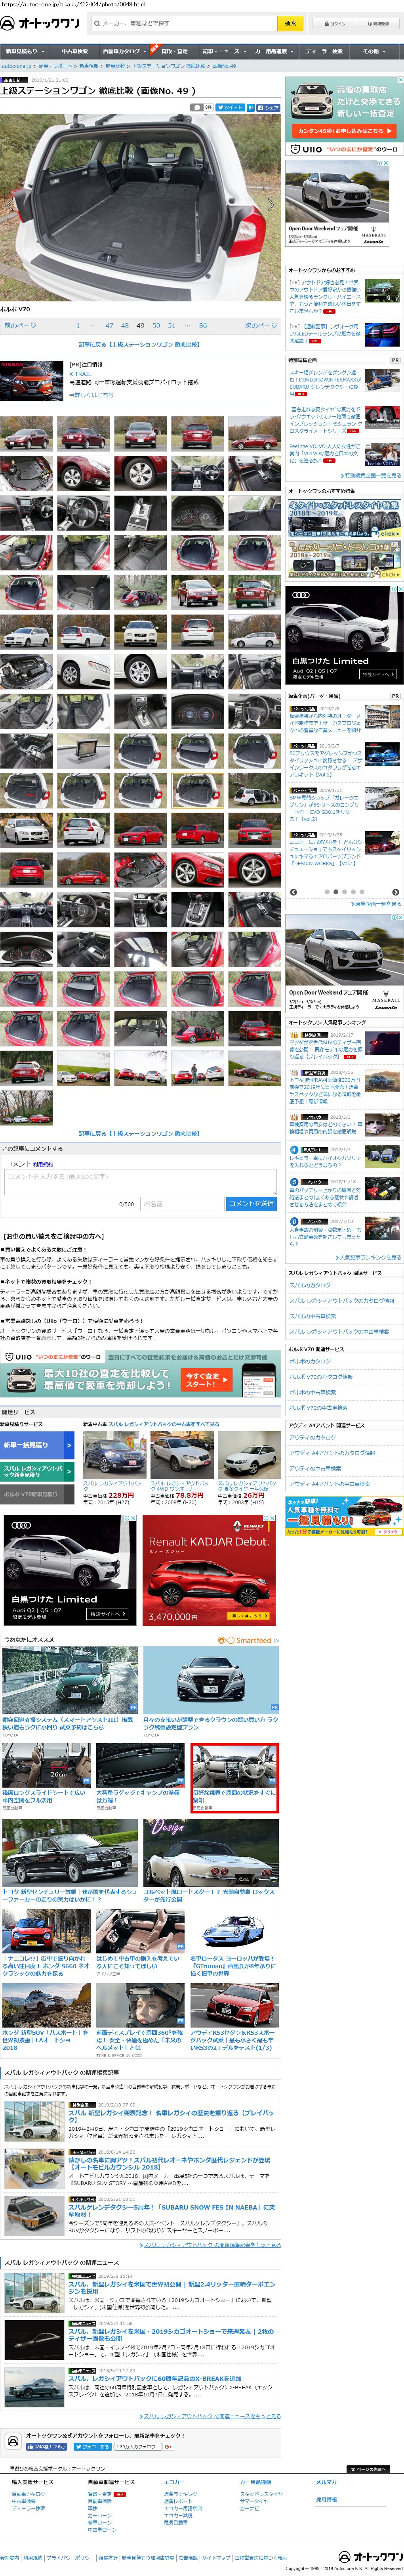The image size is (404, 2576).
Task: Click 記事に戻る link below the pagination
Action: tap(139, 344)
